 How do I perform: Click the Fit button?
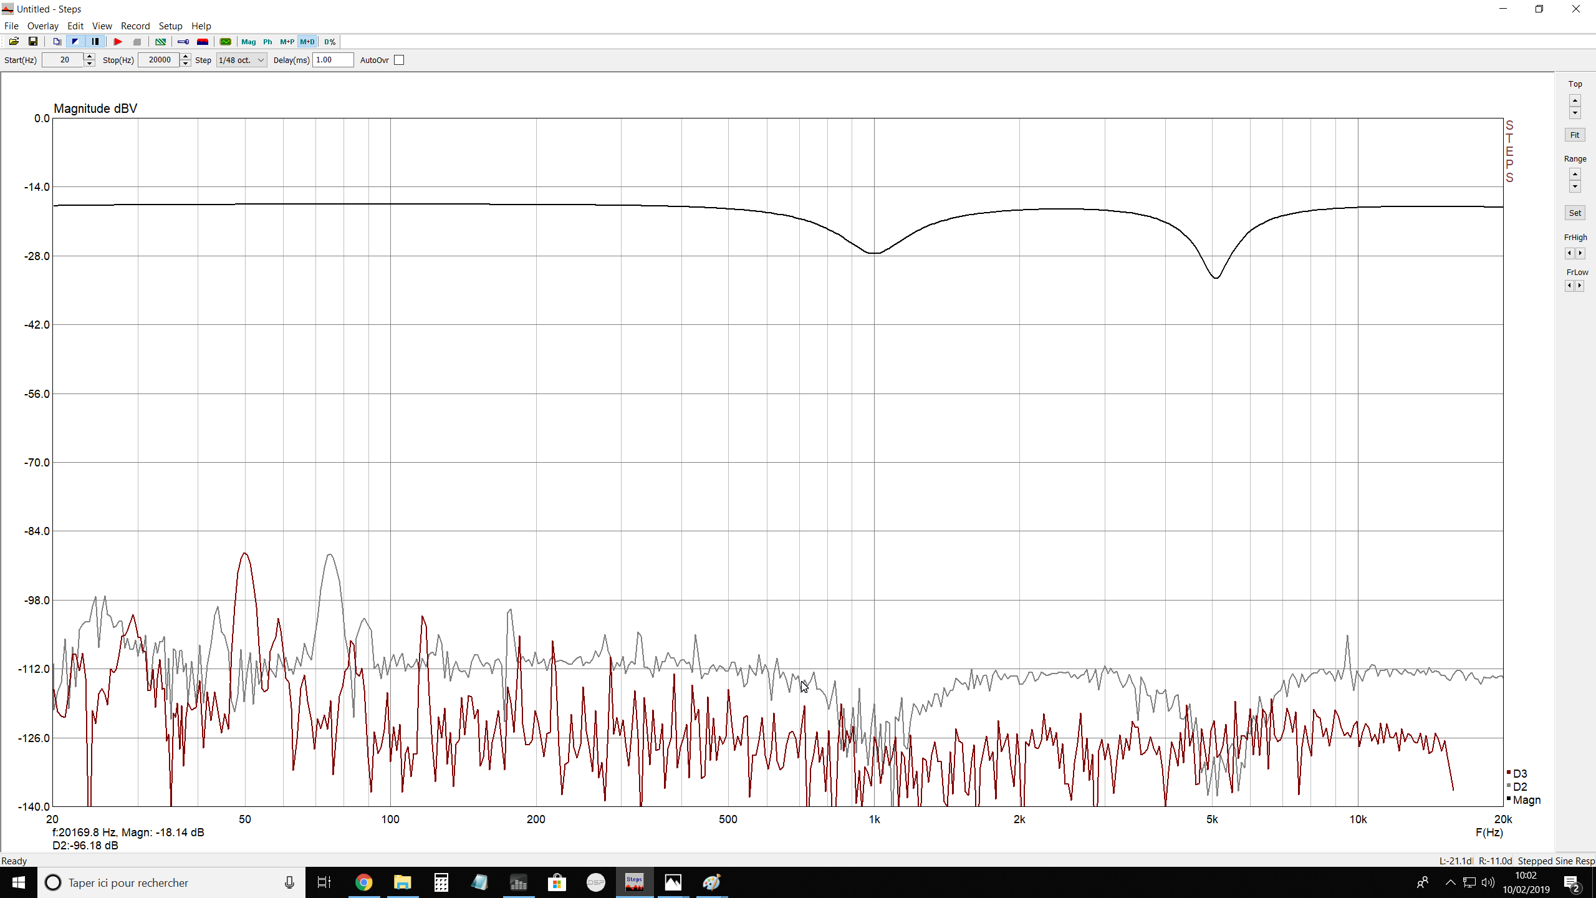(1575, 135)
